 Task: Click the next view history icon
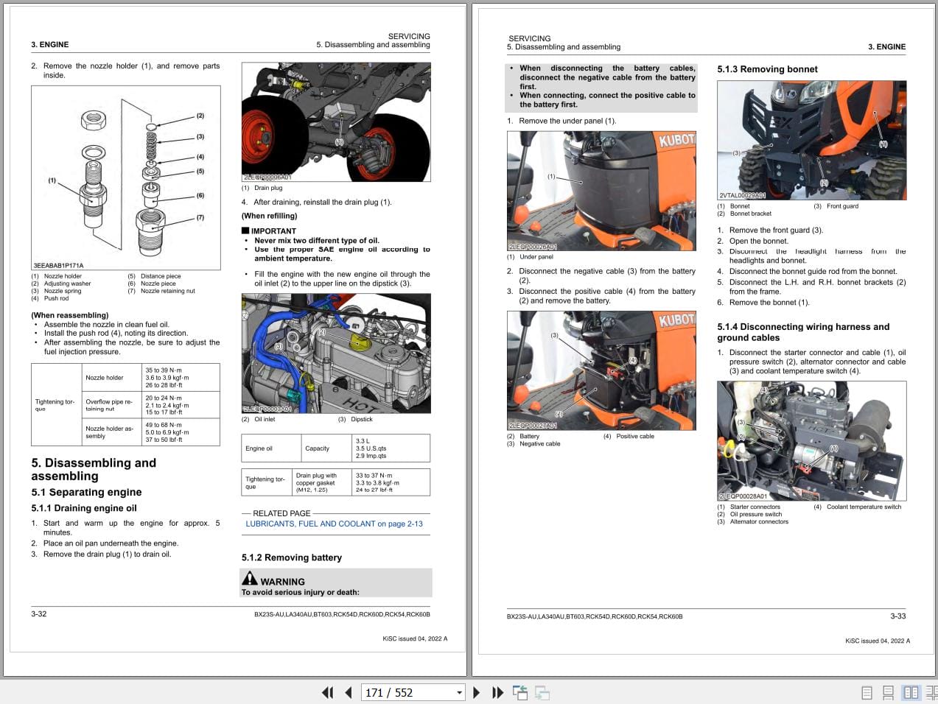coord(542,693)
